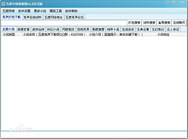This screenshot has width=188, height=139.
Task: Select the 浪漫言情 category tab
Action: tap(23, 29)
